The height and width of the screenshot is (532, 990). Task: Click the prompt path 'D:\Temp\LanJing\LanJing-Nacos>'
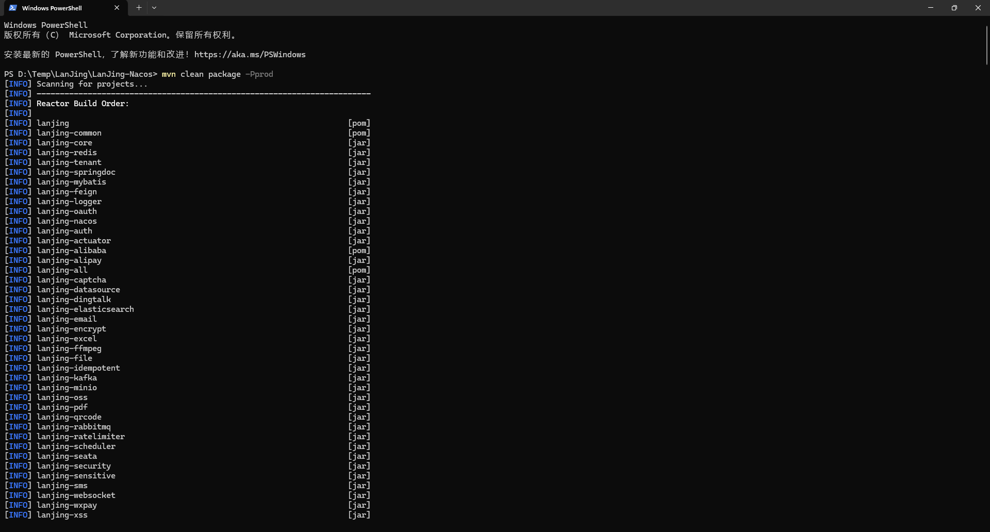click(88, 74)
